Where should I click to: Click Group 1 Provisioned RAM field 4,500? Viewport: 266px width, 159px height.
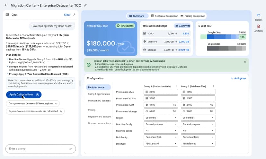click(161, 105)
